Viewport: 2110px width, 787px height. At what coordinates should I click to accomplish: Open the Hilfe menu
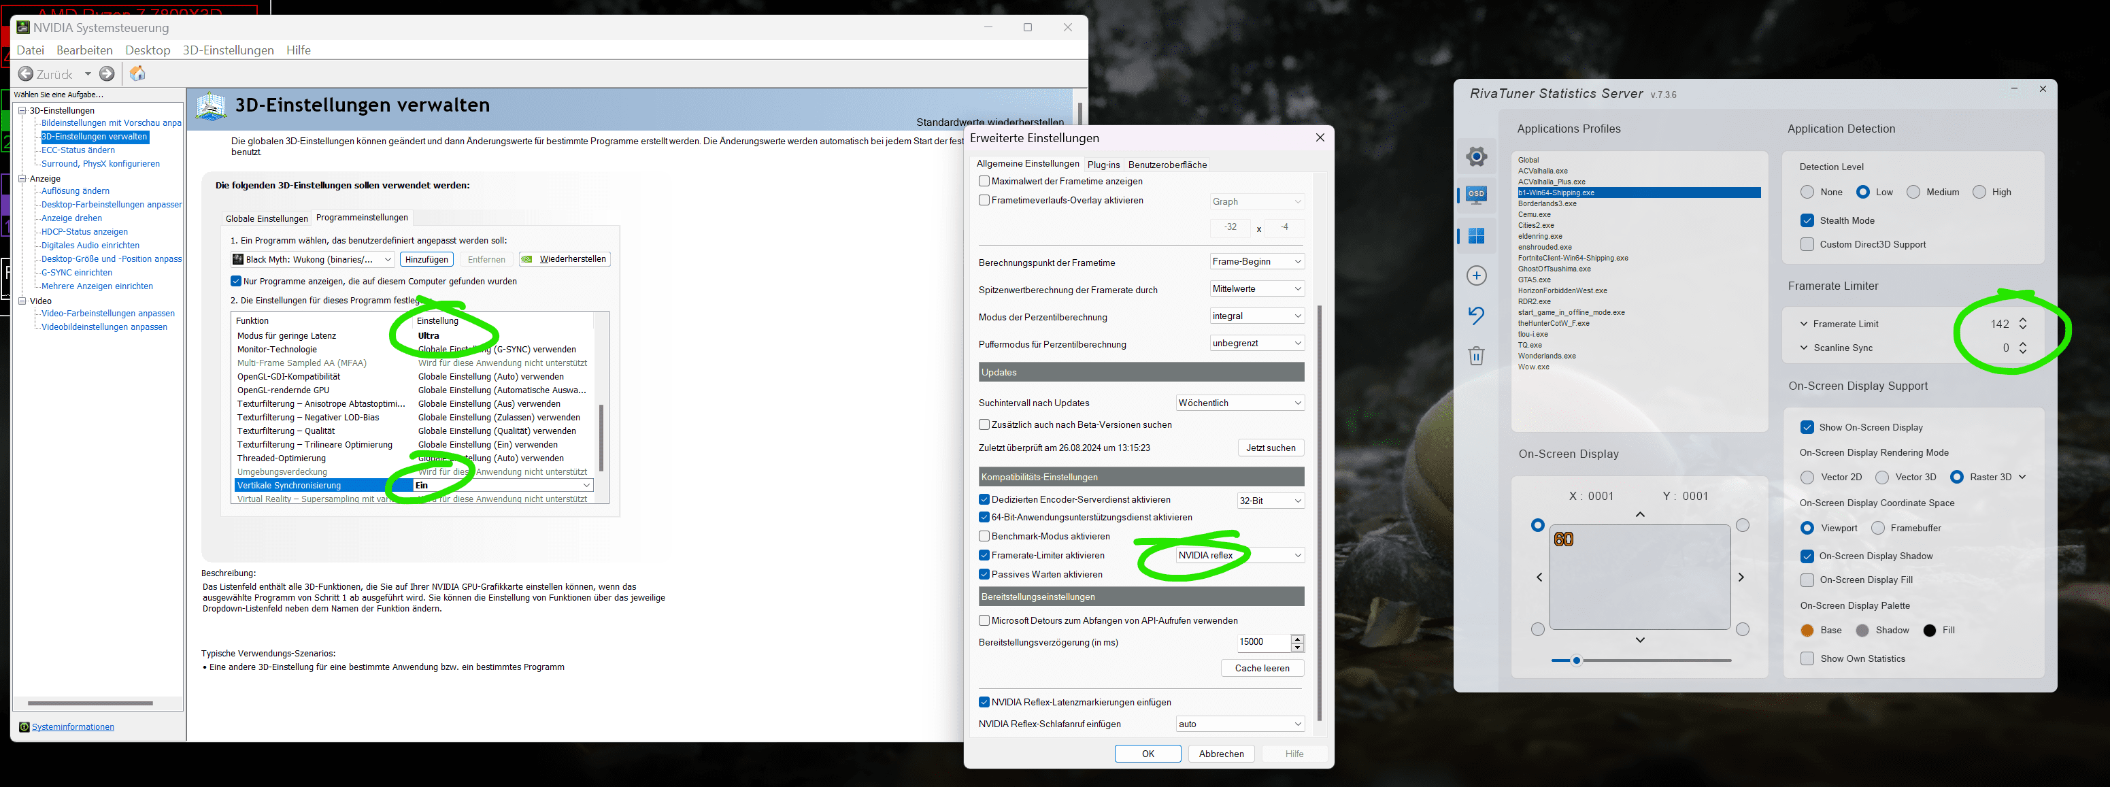point(298,50)
